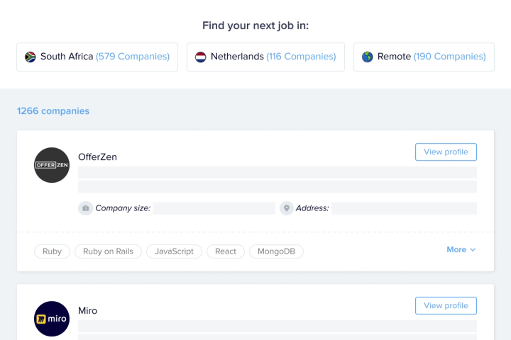The height and width of the screenshot is (340, 511).
Task: Click the Miro company logo
Action: [x=52, y=319]
